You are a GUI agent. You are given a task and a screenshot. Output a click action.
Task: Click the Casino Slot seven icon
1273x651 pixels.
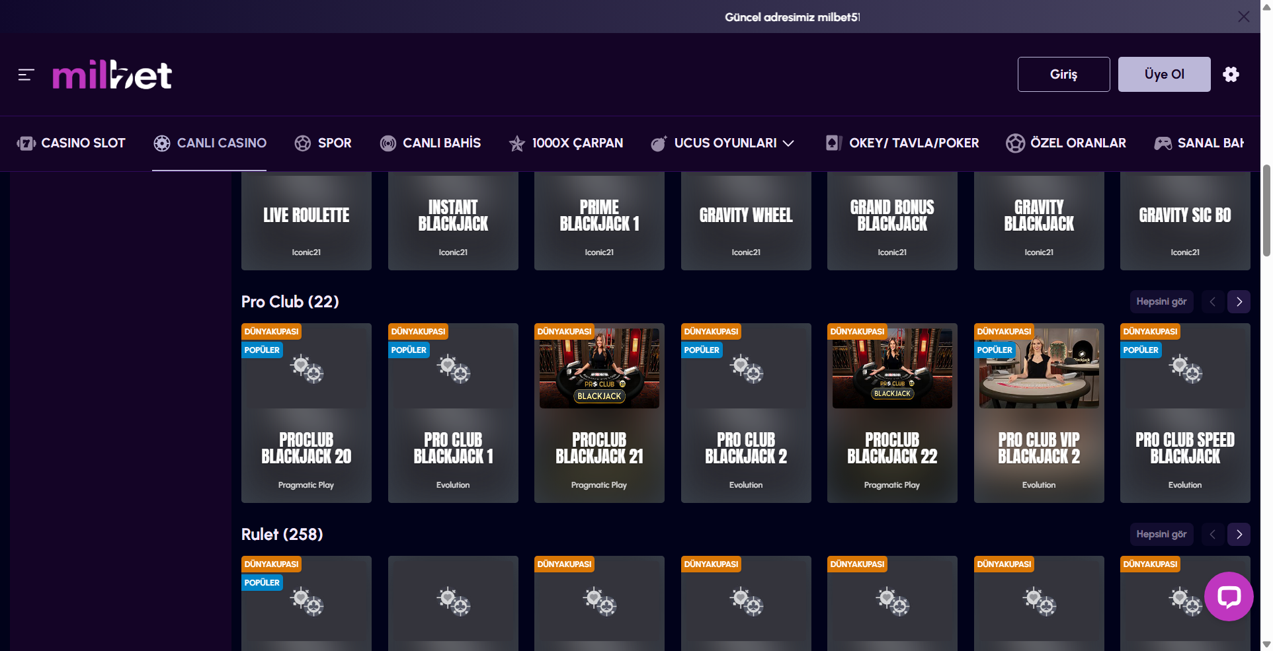click(x=26, y=143)
